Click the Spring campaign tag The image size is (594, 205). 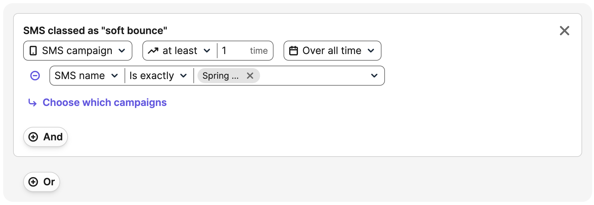pos(220,76)
